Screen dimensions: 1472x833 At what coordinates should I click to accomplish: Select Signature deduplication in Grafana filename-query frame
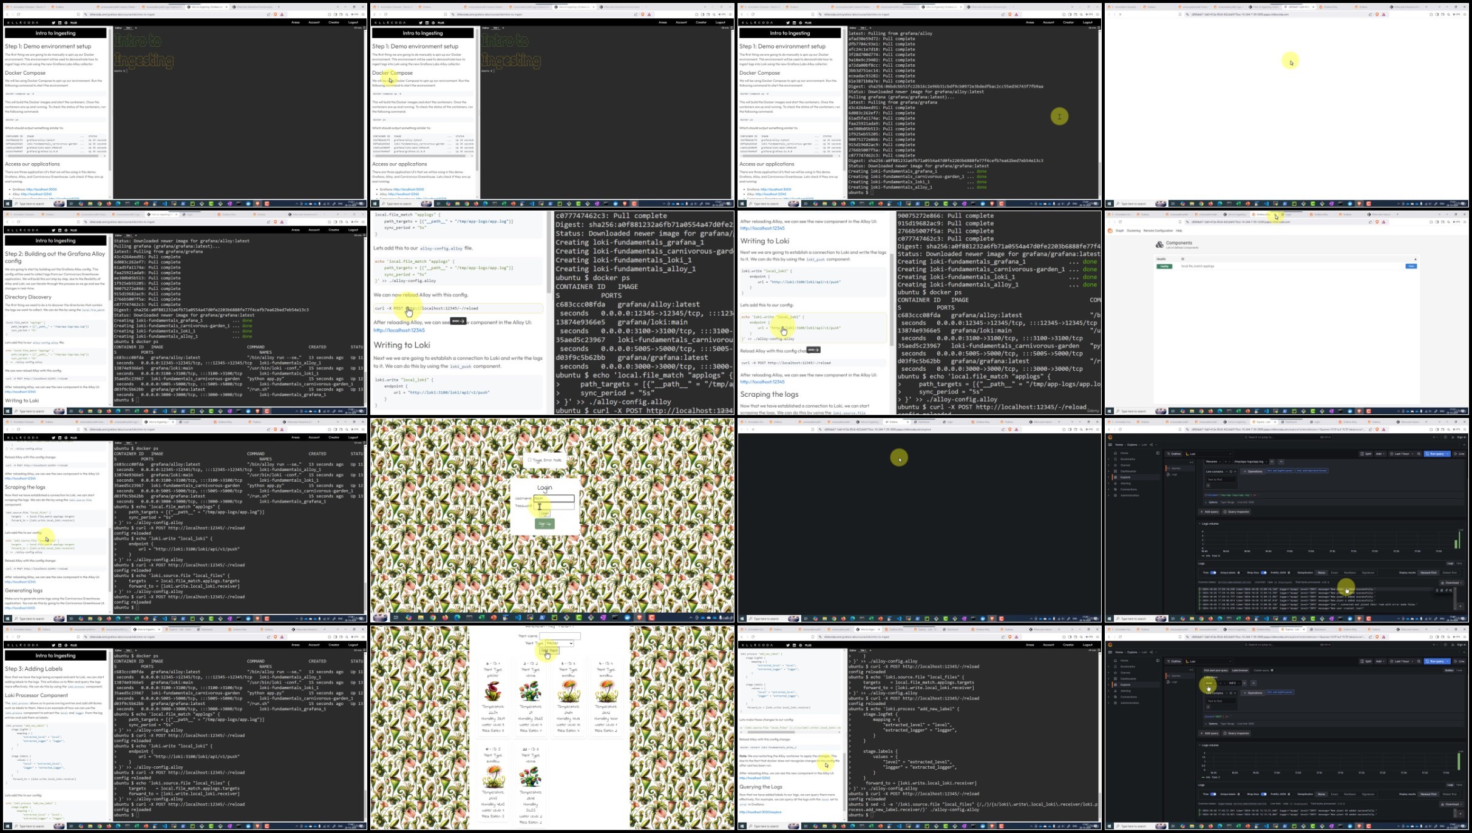(x=1368, y=573)
